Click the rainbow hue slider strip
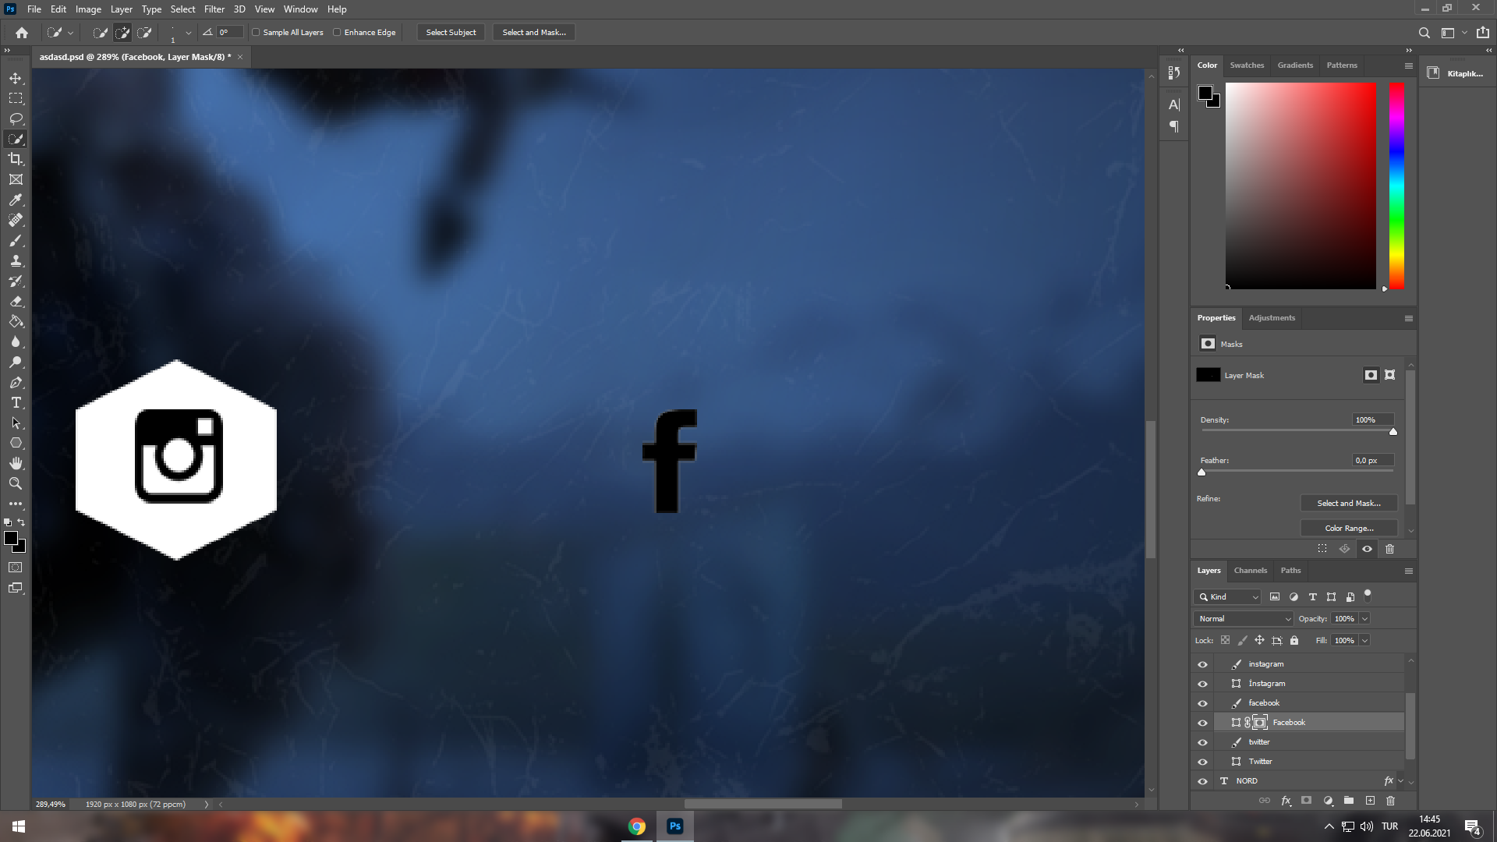Viewport: 1497px width, 842px height. click(1396, 186)
